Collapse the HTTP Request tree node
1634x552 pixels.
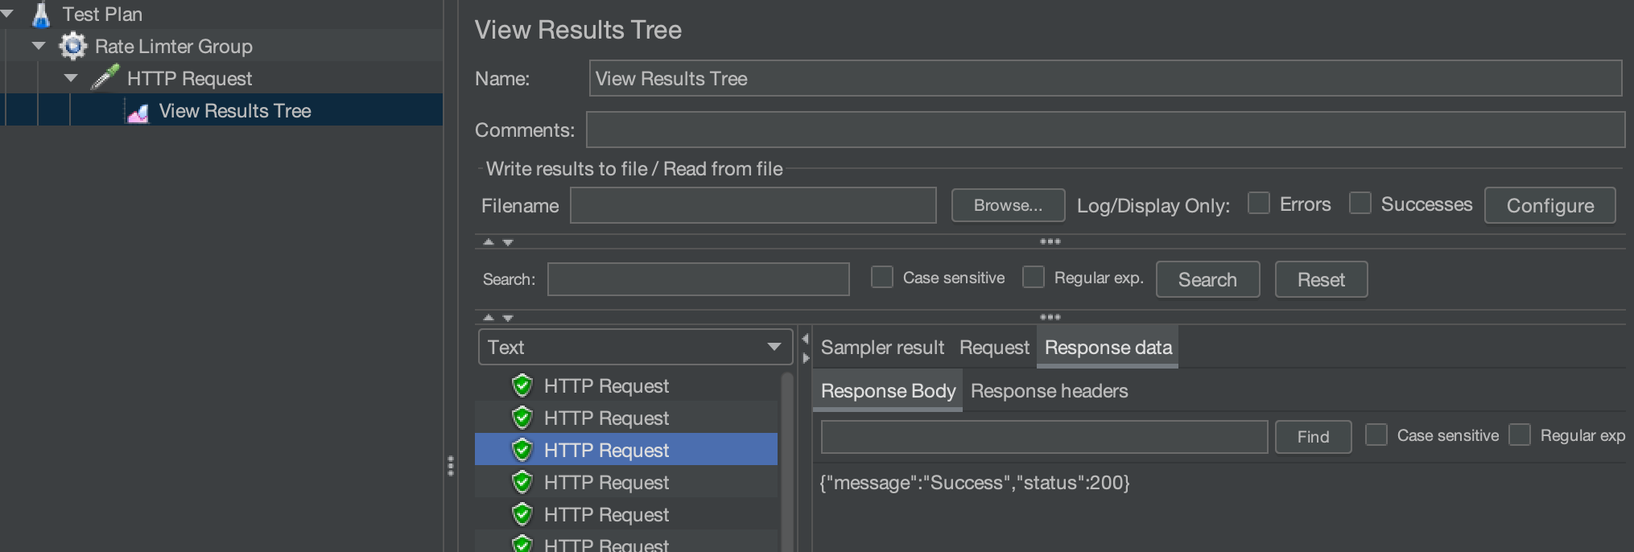[x=71, y=78]
